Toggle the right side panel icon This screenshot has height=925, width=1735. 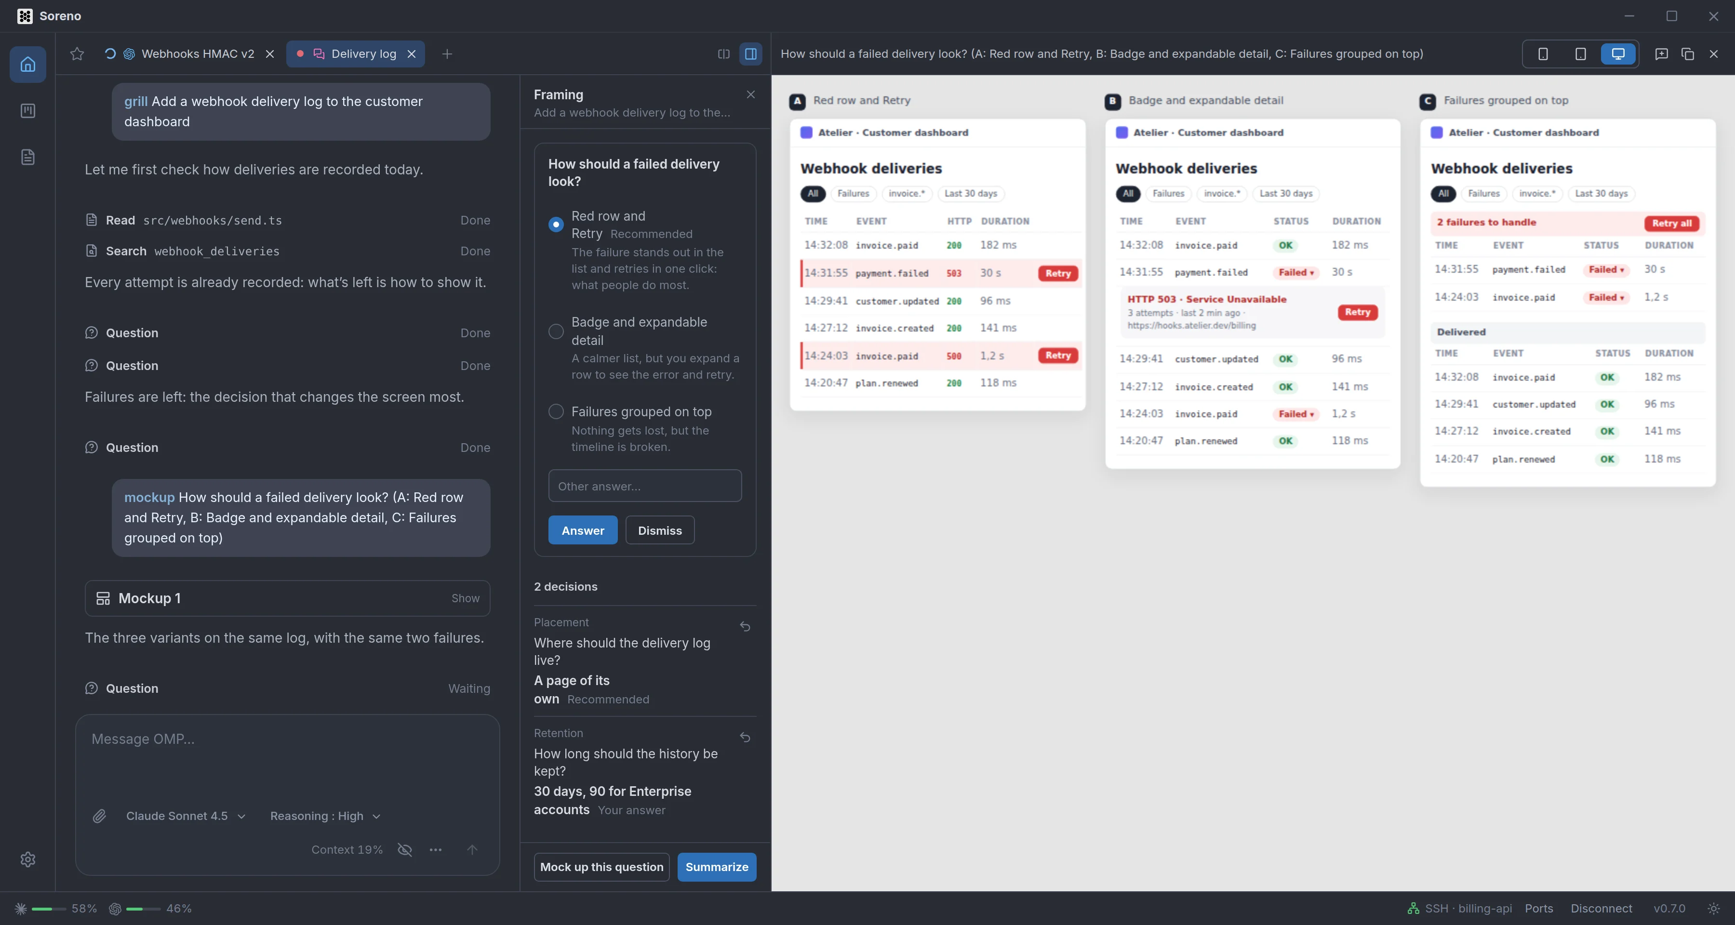point(750,54)
